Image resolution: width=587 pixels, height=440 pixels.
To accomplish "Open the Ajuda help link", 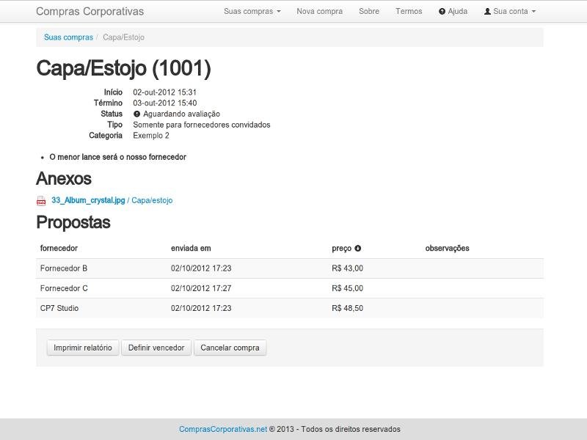I will click(453, 11).
